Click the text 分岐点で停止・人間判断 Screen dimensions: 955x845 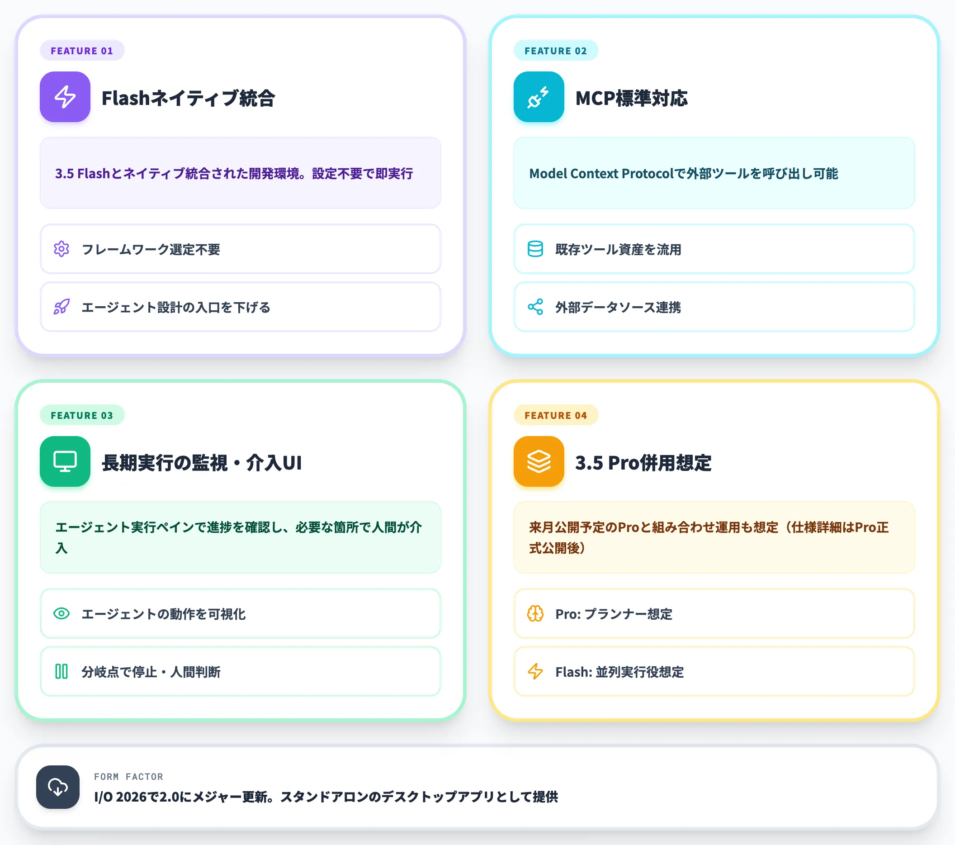[x=151, y=672]
